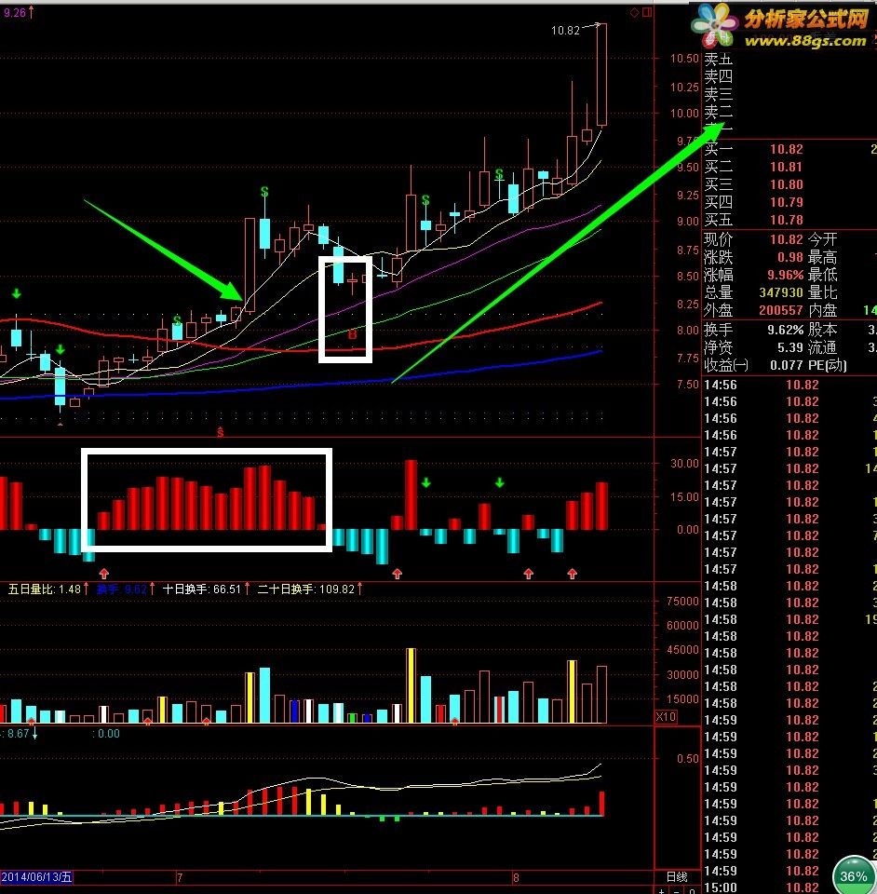Viewport: 877px width, 894px height.
Task: Select the 五日量比: 1.48 indicator label
Action: click(45, 589)
